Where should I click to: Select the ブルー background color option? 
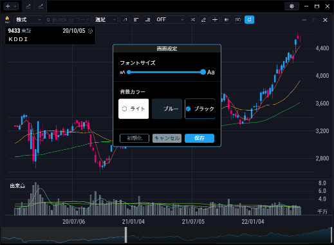[167, 109]
